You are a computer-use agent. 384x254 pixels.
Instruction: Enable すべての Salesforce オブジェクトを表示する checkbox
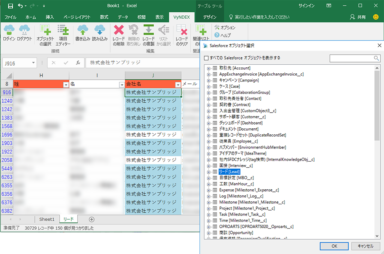206,58
